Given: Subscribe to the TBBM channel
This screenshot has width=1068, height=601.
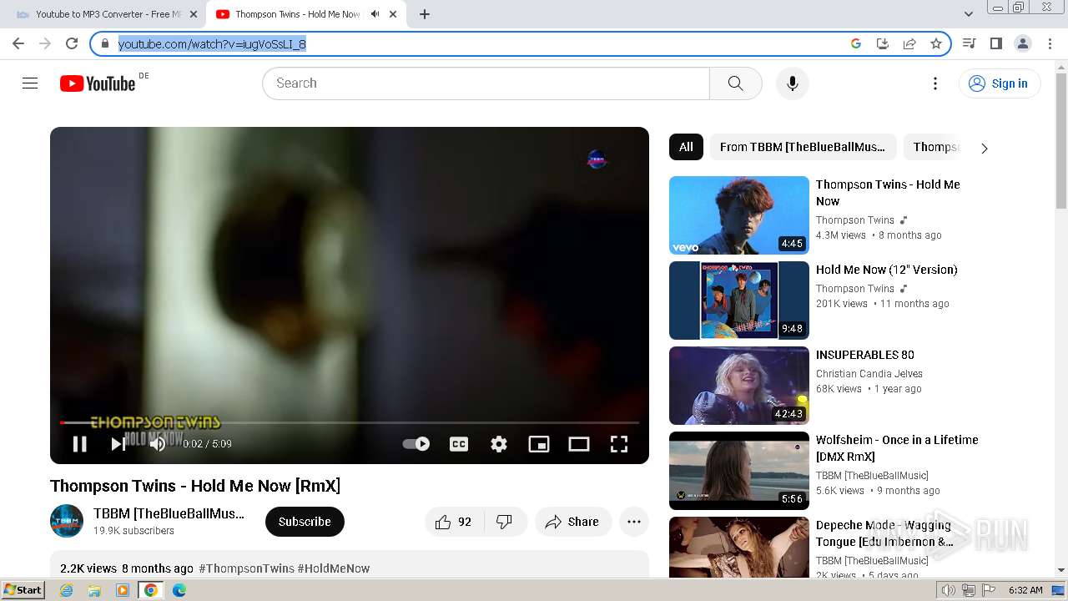Looking at the screenshot, I should tap(305, 522).
